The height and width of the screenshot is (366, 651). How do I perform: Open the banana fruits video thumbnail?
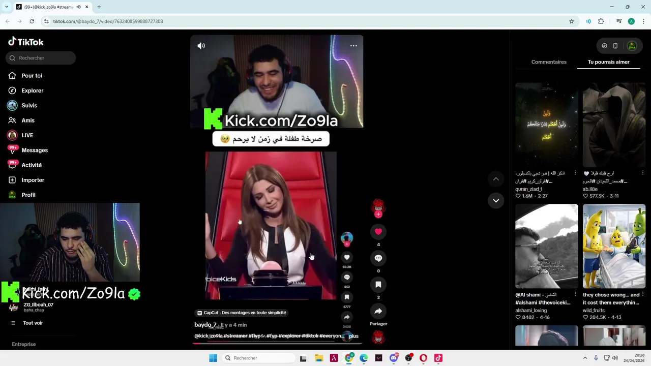[x=614, y=246]
